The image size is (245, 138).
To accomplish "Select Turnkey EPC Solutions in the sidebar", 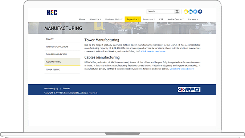I will pyautogui.click(x=62, y=47).
